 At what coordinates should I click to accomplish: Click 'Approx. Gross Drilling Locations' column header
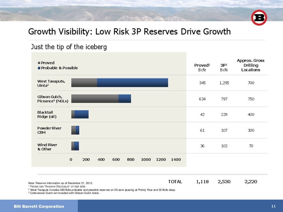click(251, 65)
